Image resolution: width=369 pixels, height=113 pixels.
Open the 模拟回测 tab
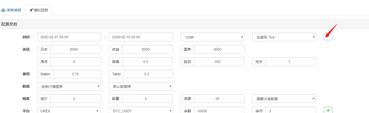click(39, 10)
